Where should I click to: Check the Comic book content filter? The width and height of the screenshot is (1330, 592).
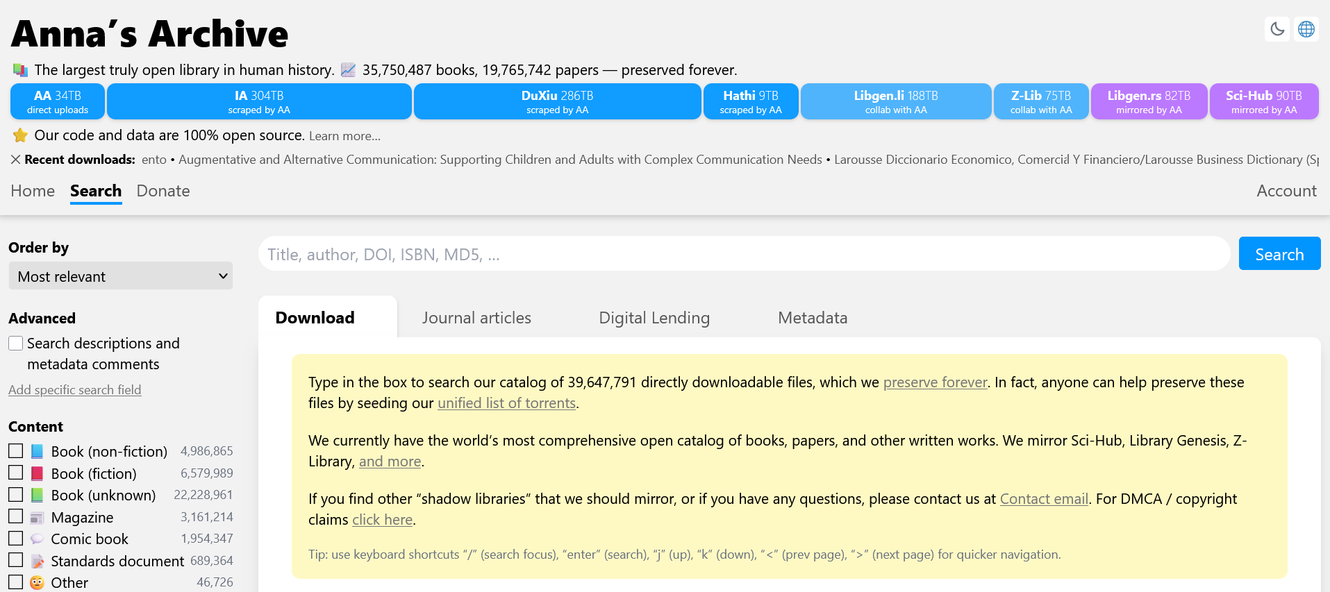pyautogui.click(x=16, y=539)
